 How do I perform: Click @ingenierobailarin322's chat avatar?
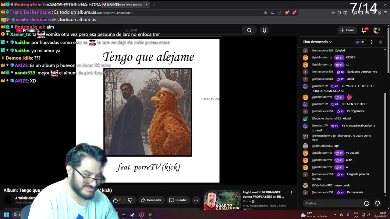(x=305, y=118)
